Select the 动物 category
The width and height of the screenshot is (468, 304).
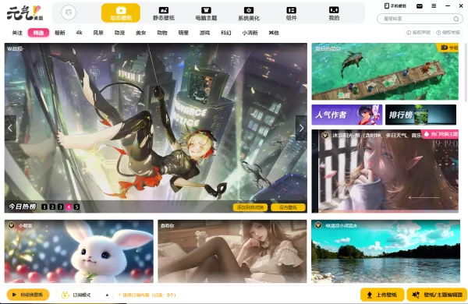coord(162,33)
